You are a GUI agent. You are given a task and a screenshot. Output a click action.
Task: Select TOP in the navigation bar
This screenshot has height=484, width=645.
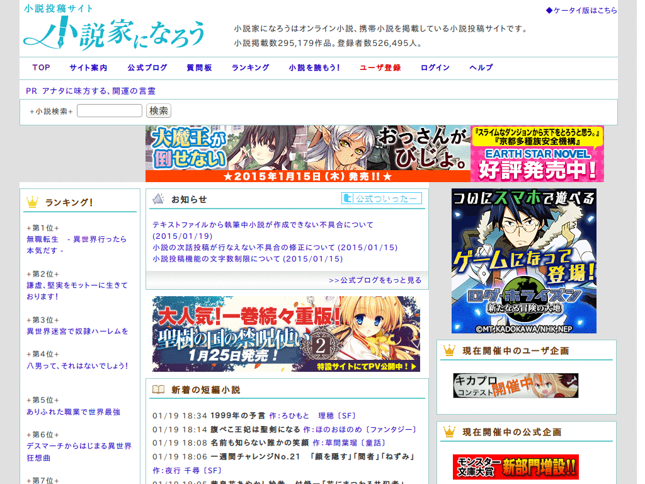tap(40, 67)
